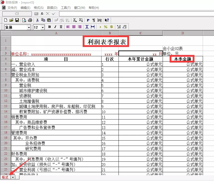Cut selection with the scissors icon
Viewport: 214px width, 181px height.
(x=37, y=20)
